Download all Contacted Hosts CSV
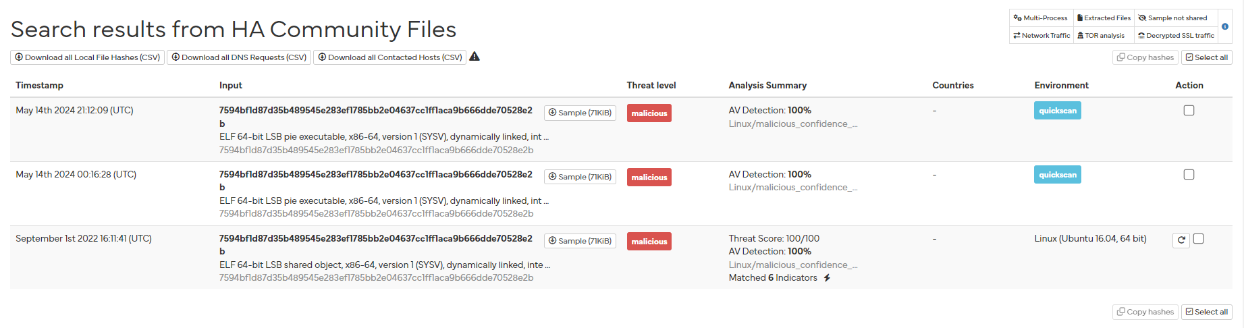Image resolution: width=1244 pixels, height=328 pixels. coord(389,57)
